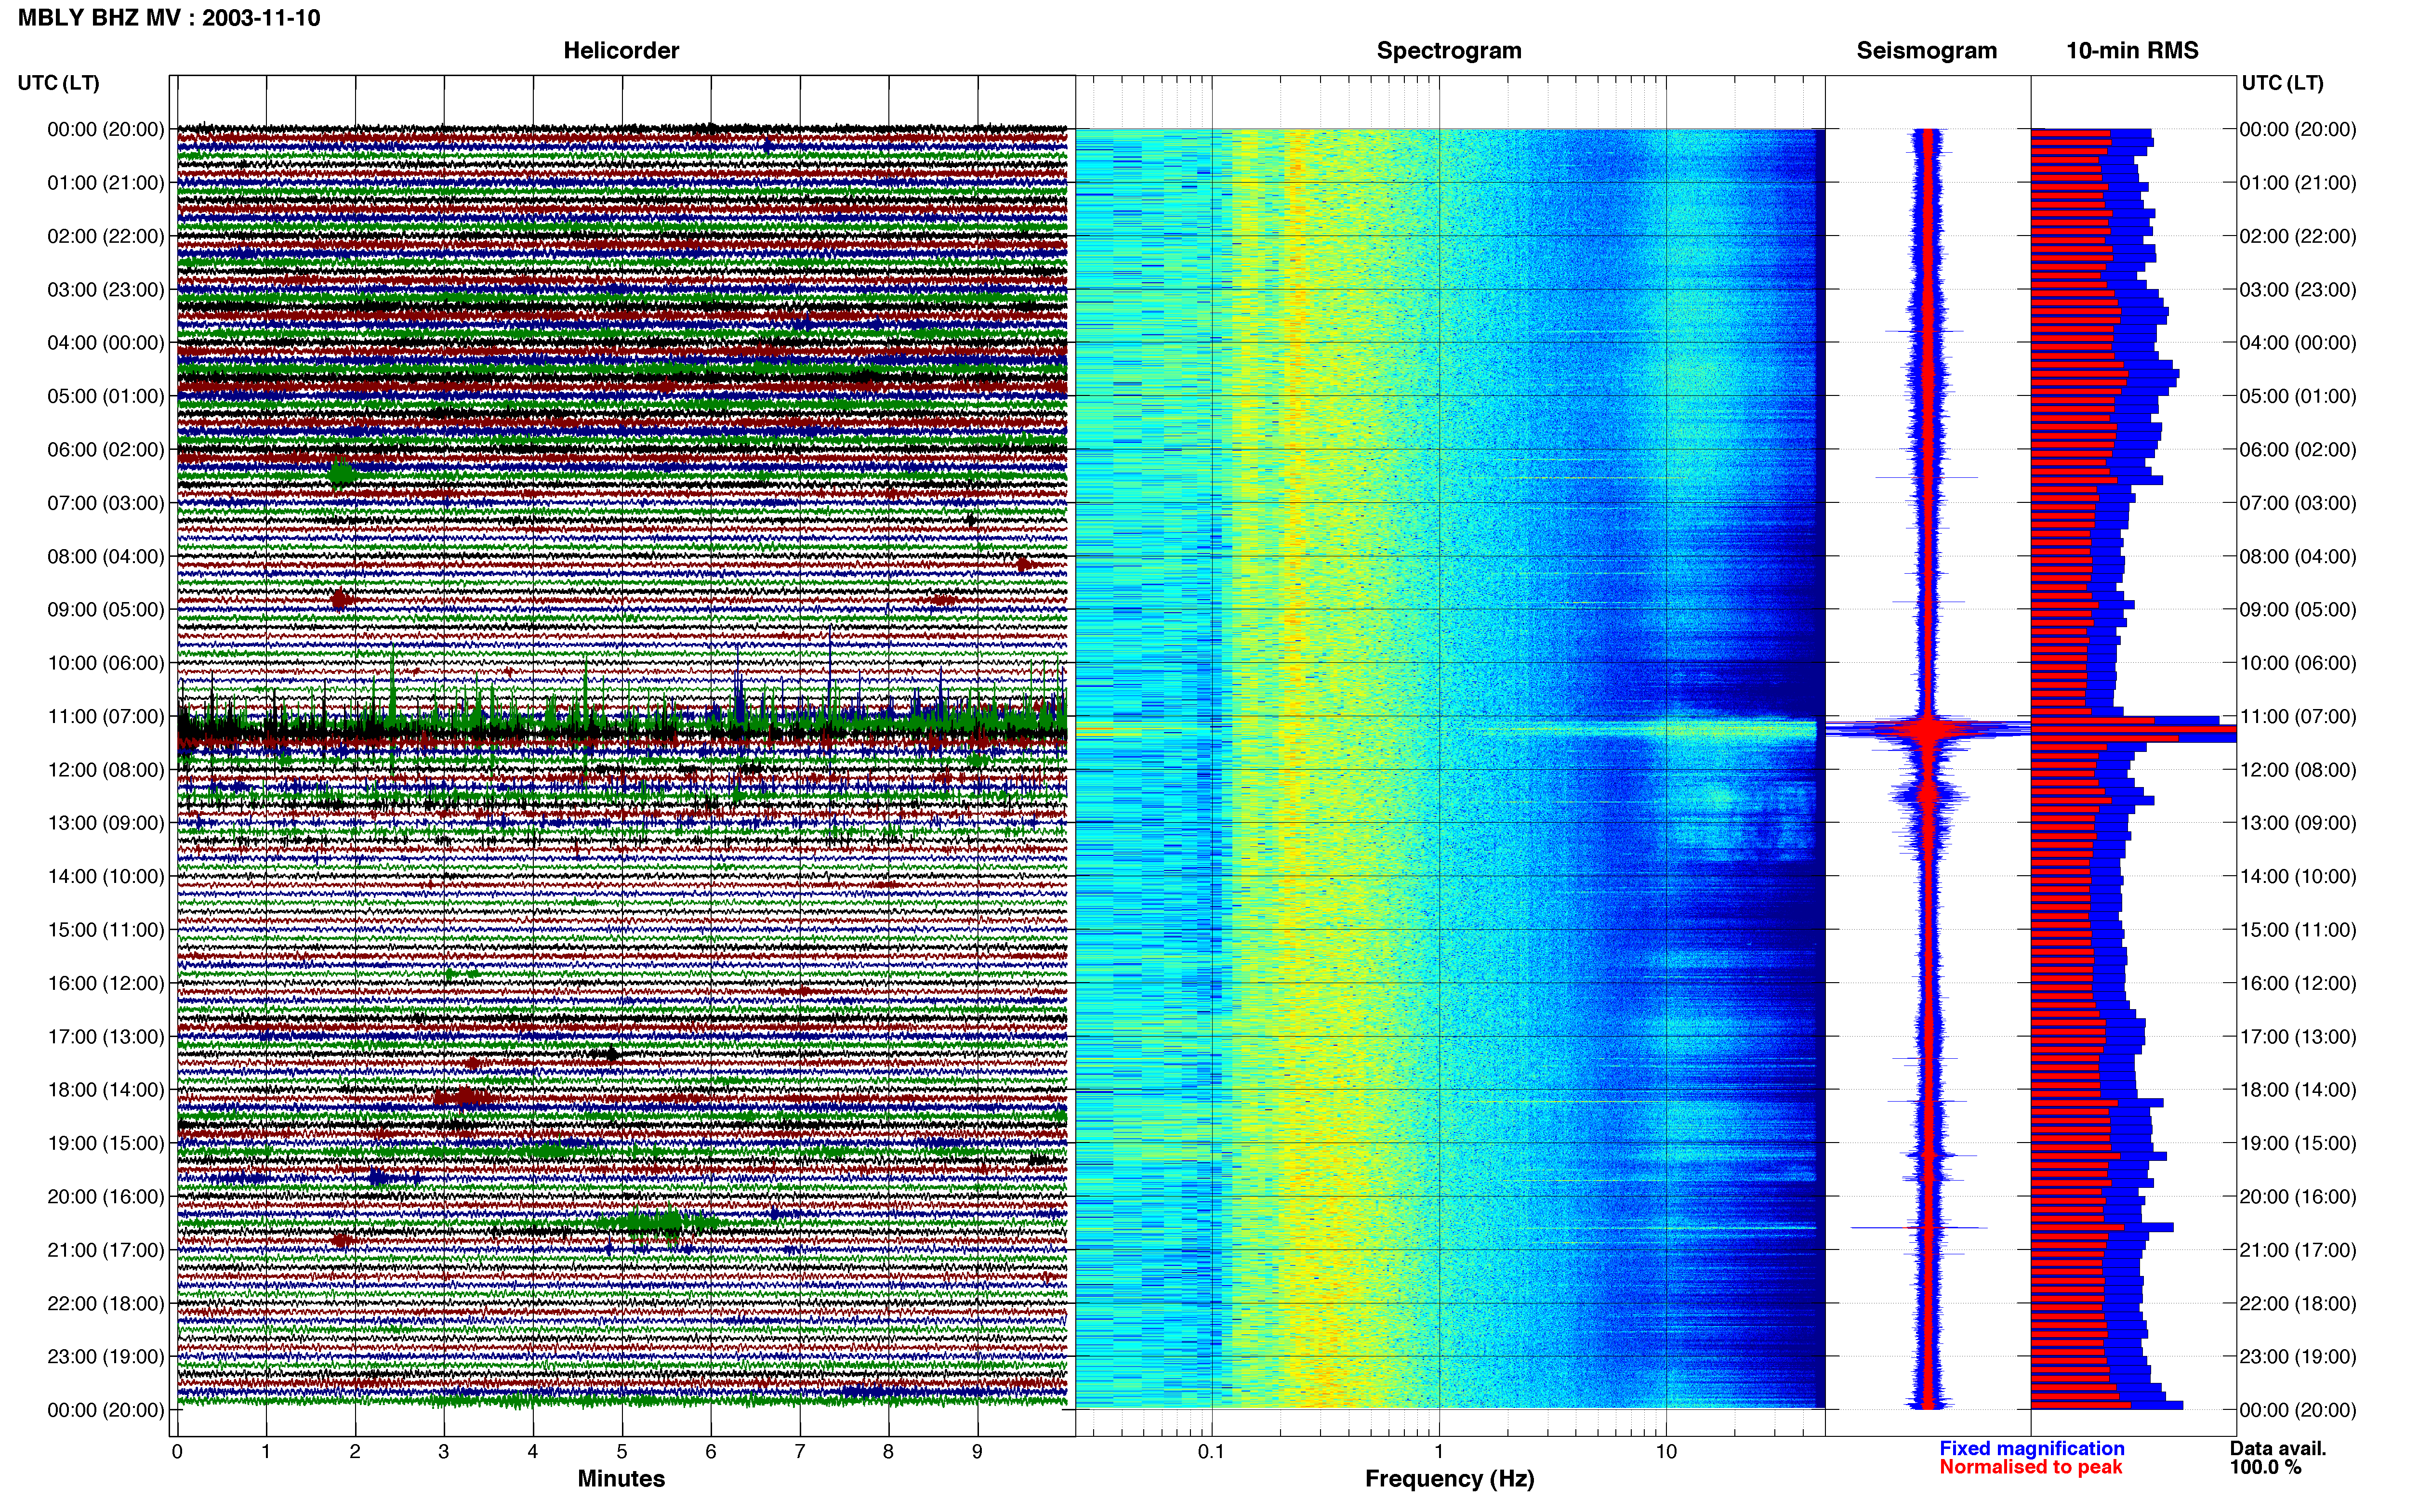Click the left 04:00 (00:00) time label

coord(106,343)
